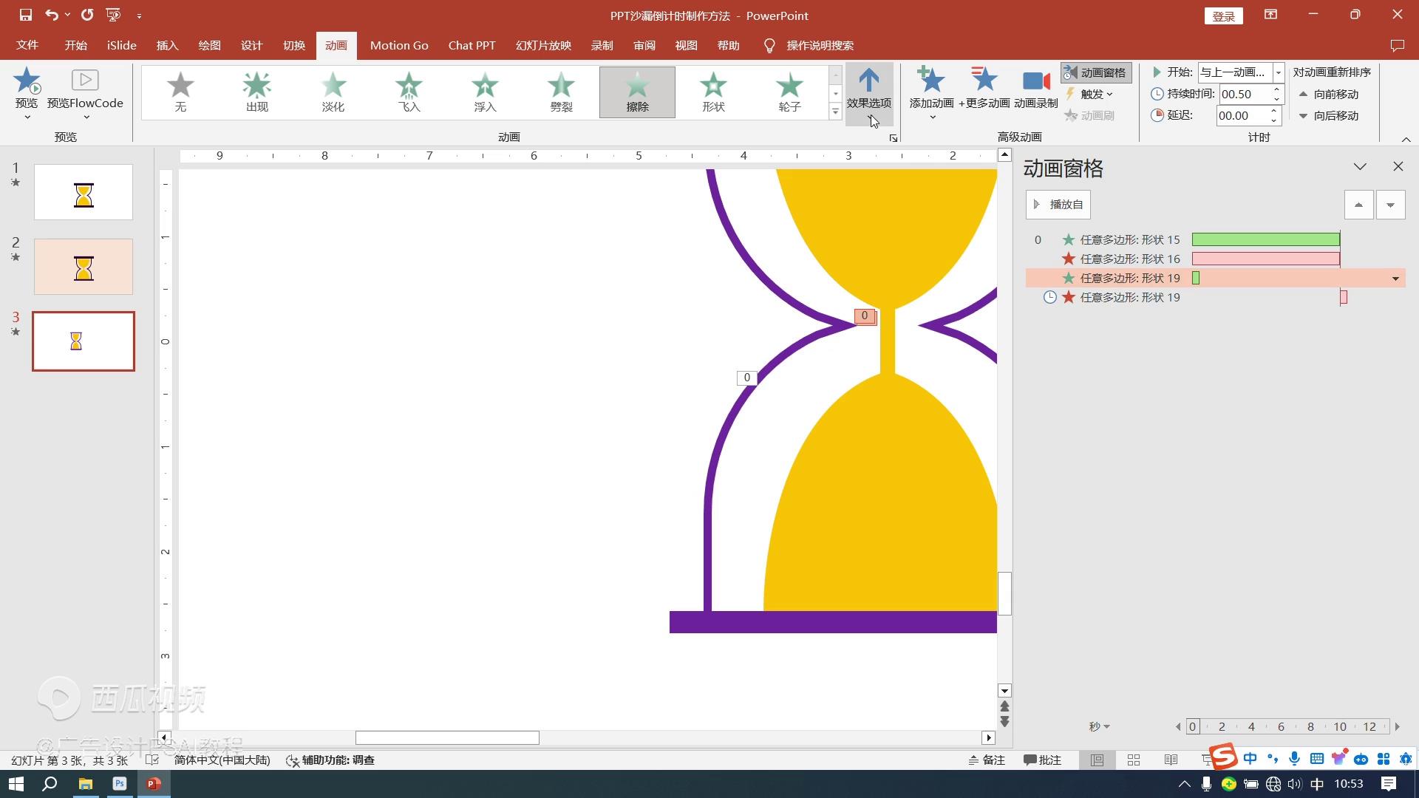Open the 动画 (Animation) ribbon tab
The height and width of the screenshot is (798, 1419).
(336, 45)
